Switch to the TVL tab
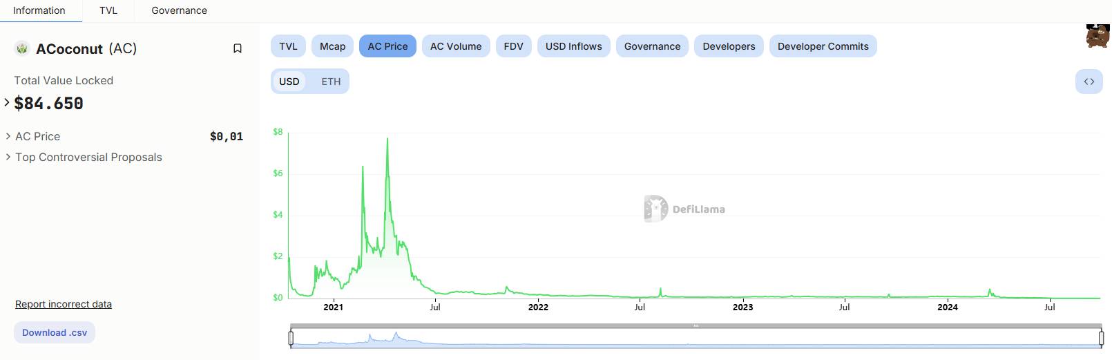 pos(108,10)
